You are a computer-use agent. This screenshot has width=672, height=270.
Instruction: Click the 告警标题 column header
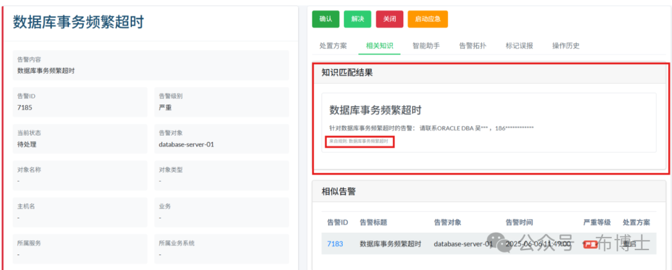(x=373, y=223)
